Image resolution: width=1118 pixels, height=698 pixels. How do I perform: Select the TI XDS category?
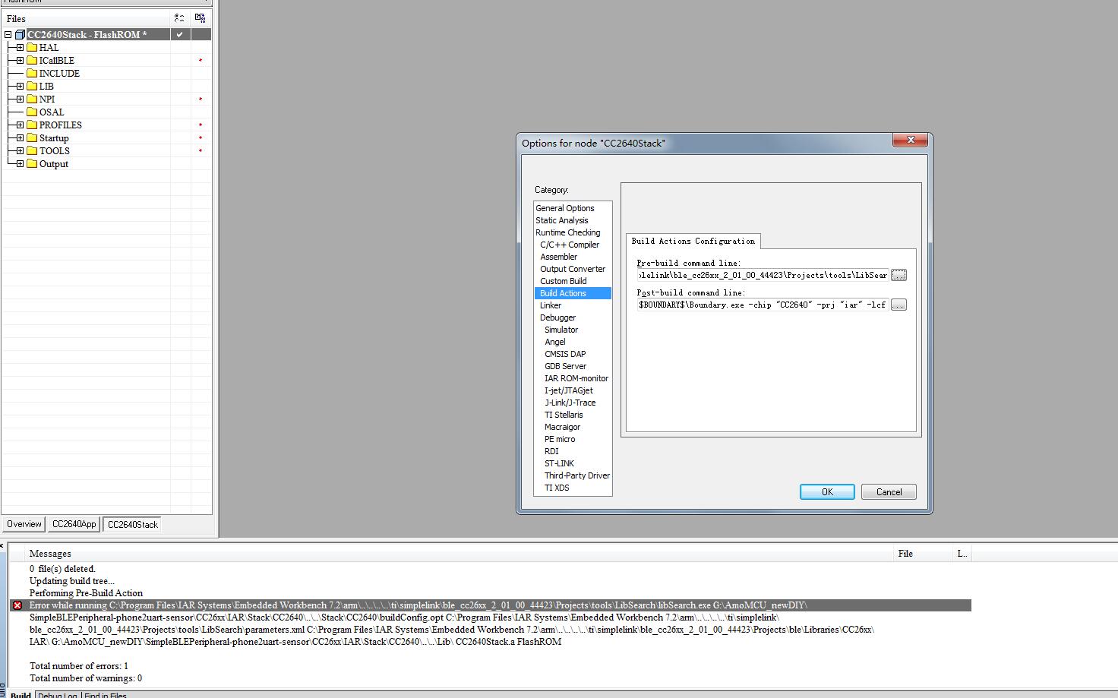[557, 488]
